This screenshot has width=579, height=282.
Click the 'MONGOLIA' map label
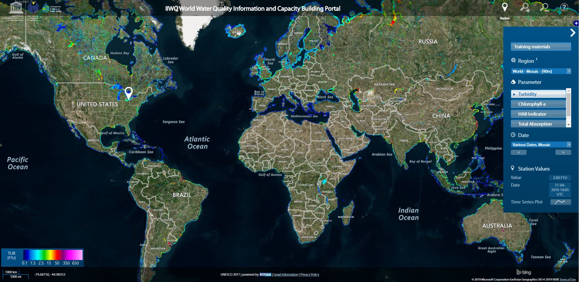click(445, 88)
